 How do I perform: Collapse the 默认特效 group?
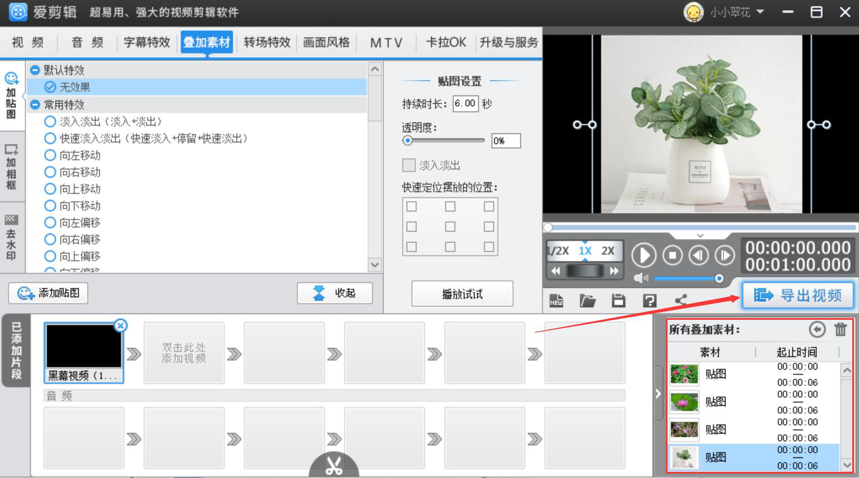coord(35,70)
